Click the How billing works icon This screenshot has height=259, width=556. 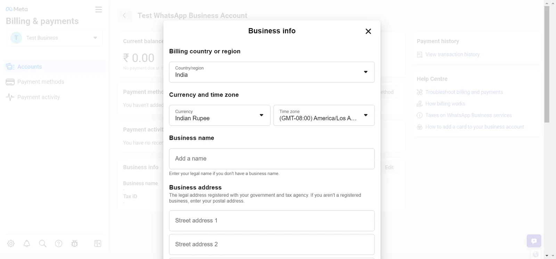420,104
